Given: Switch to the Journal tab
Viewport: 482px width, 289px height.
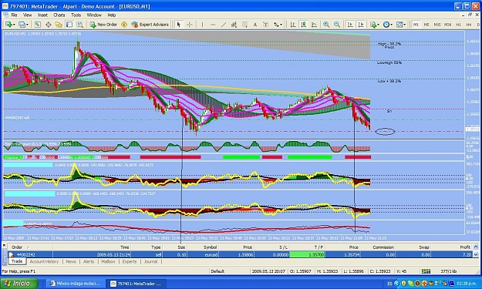Looking at the screenshot, I should 150,262.
